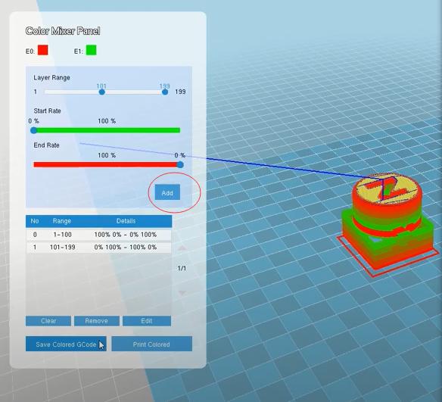Click the Clear button
The height and width of the screenshot is (402, 442).
point(48,321)
